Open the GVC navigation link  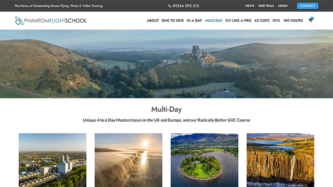[x=276, y=20]
